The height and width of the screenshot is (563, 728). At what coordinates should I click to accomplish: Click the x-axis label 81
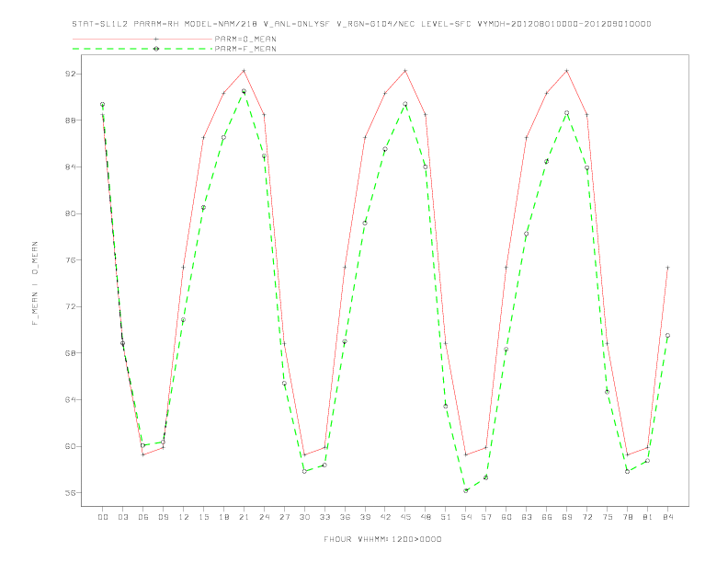pyautogui.click(x=648, y=517)
